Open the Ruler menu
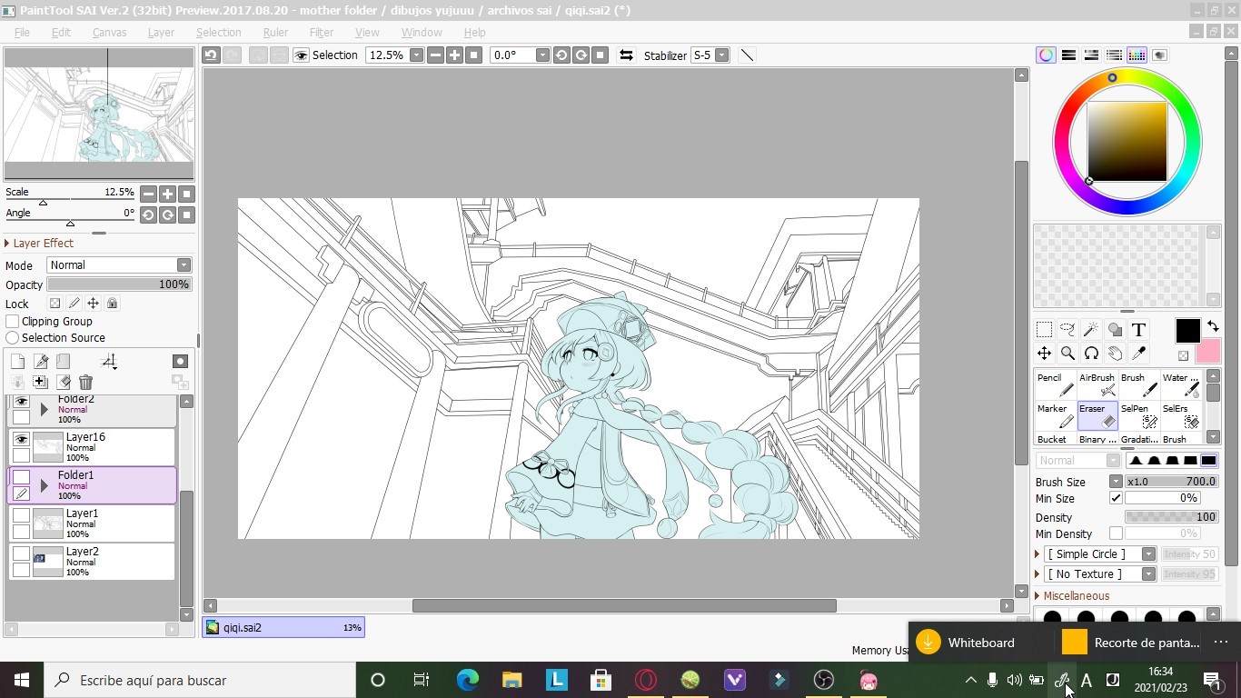The height and width of the screenshot is (698, 1241). click(x=275, y=32)
